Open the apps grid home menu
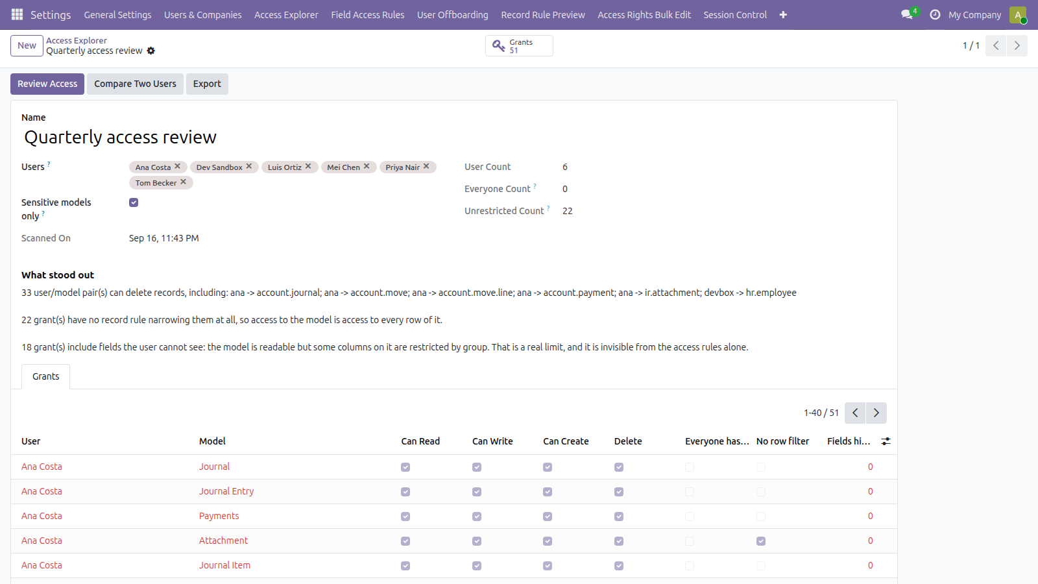Image resolution: width=1038 pixels, height=584 pixels. point(18,14)
